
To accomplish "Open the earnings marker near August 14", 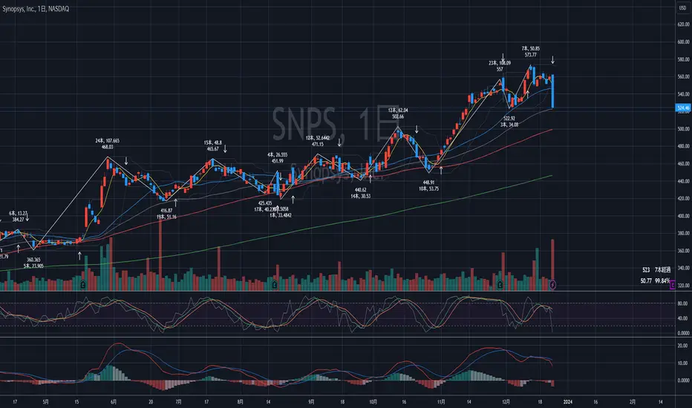I will point(275,286).
